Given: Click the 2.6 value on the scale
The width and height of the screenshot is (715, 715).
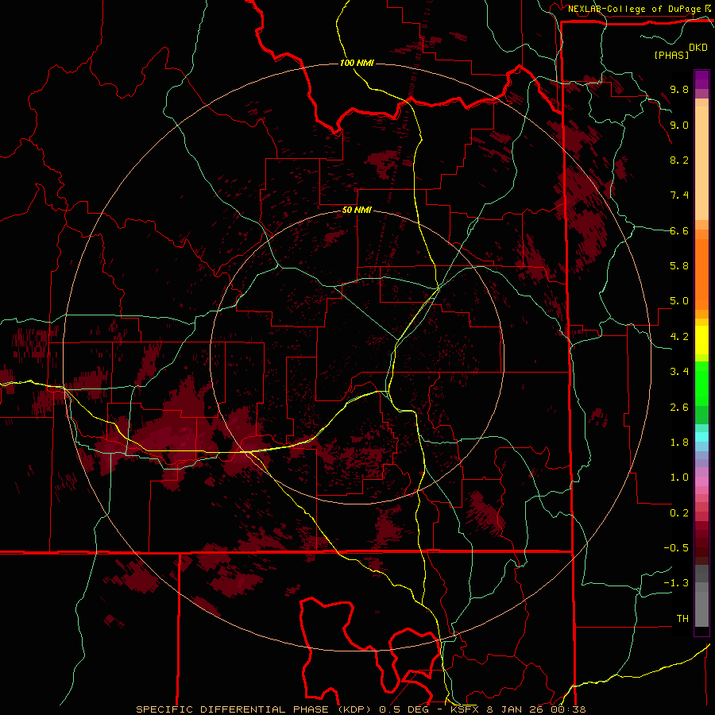Looking at the screenshot, I should [679, 407].
